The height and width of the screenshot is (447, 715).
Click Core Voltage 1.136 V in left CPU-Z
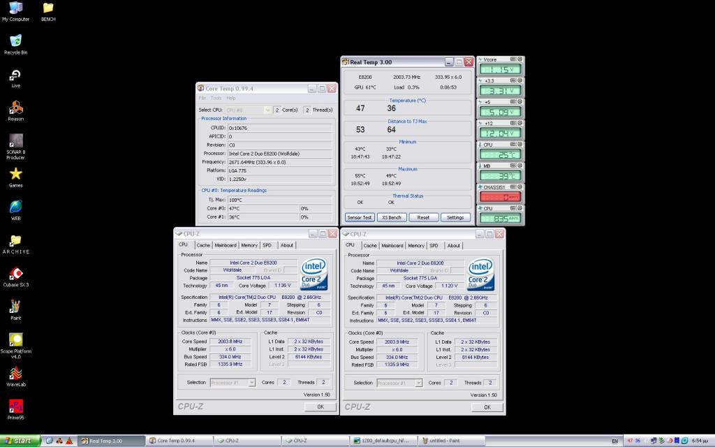(x=282, y=286)
